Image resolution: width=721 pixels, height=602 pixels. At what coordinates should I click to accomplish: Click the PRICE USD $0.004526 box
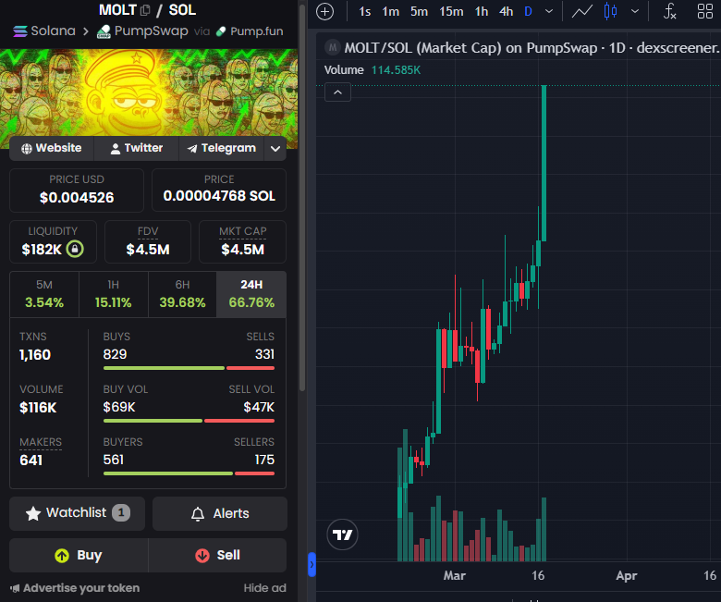click(x=77, y=190)
